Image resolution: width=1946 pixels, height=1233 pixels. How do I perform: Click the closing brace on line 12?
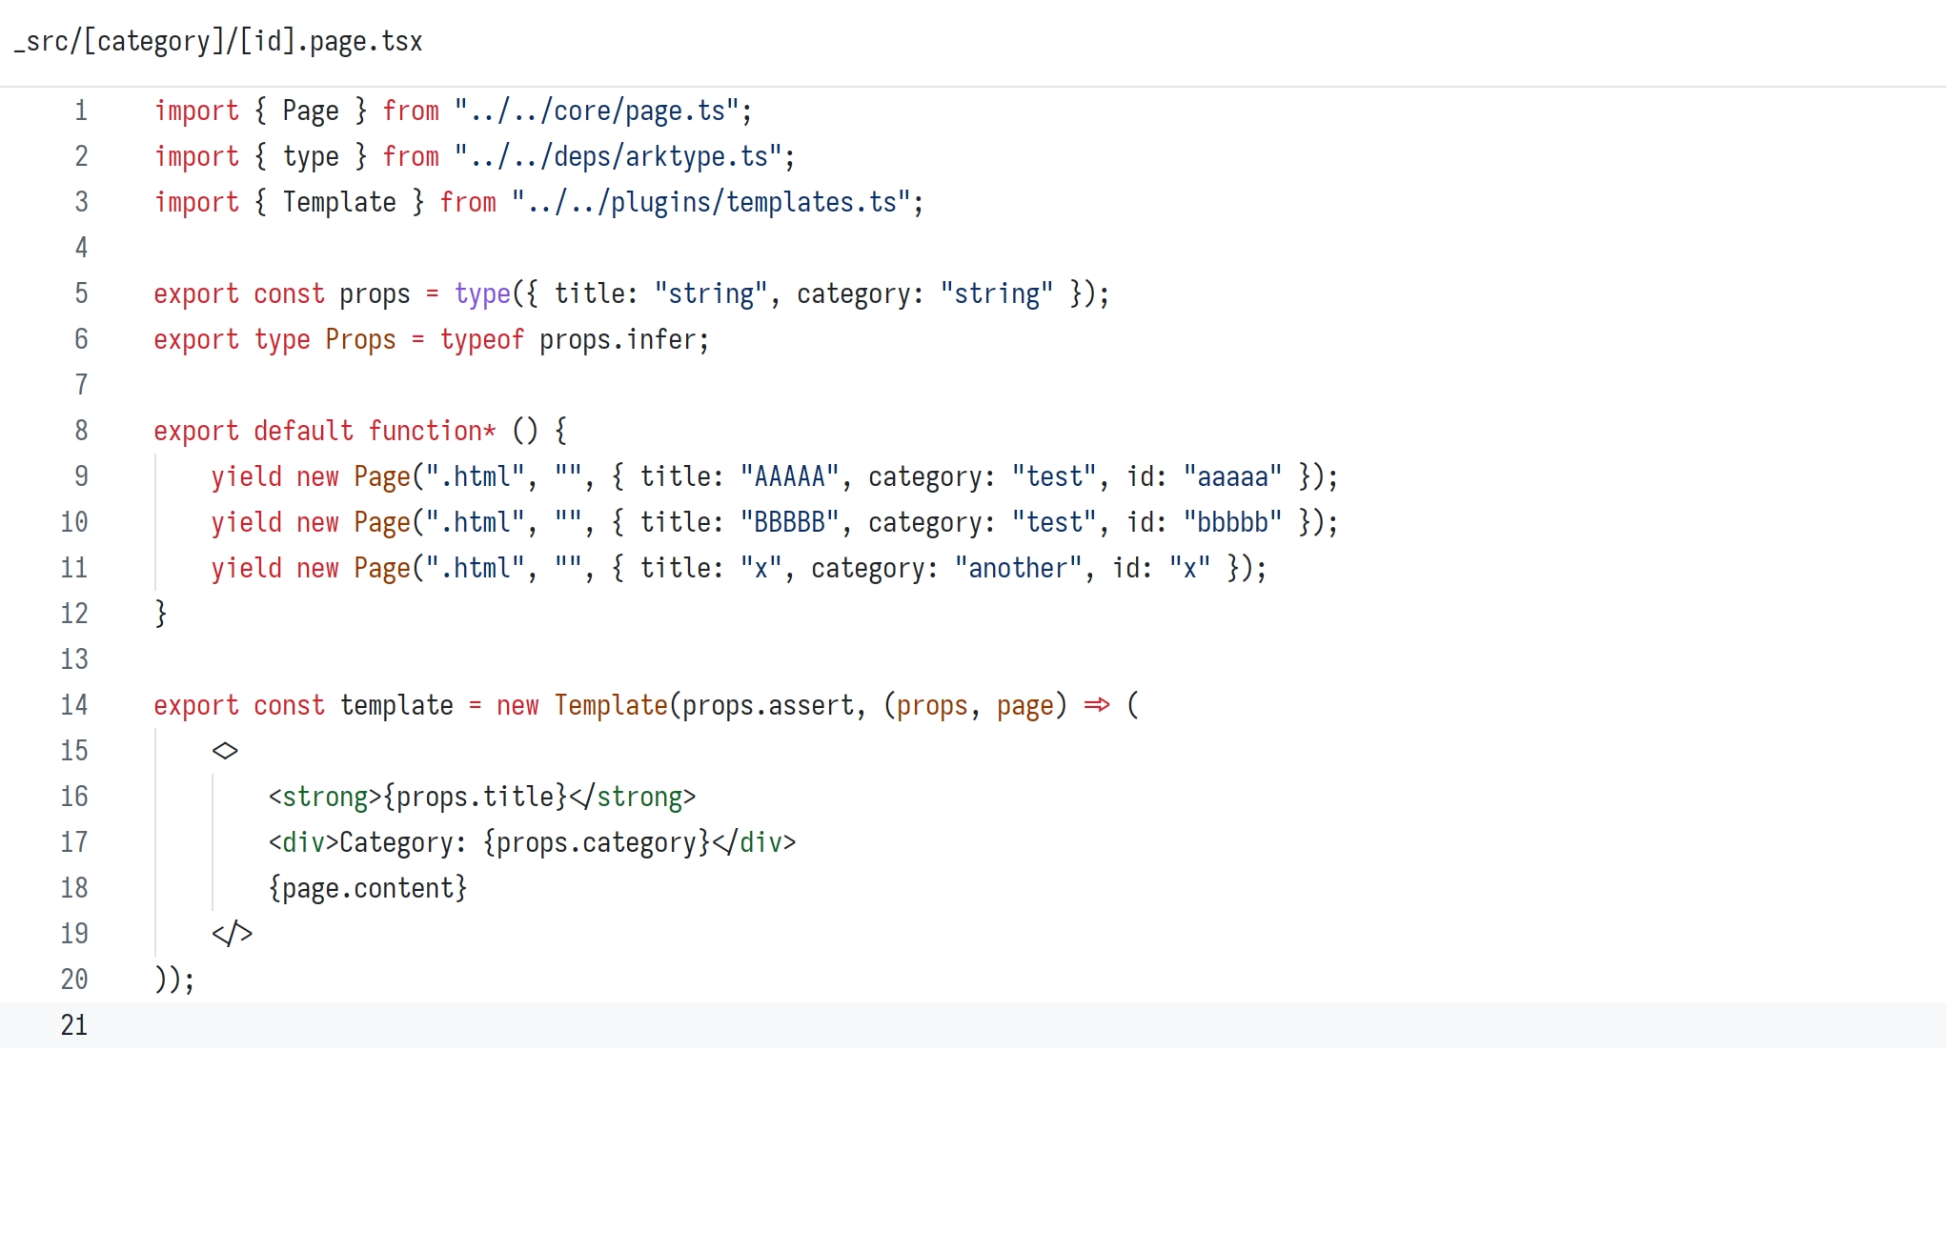click(161, 615)
